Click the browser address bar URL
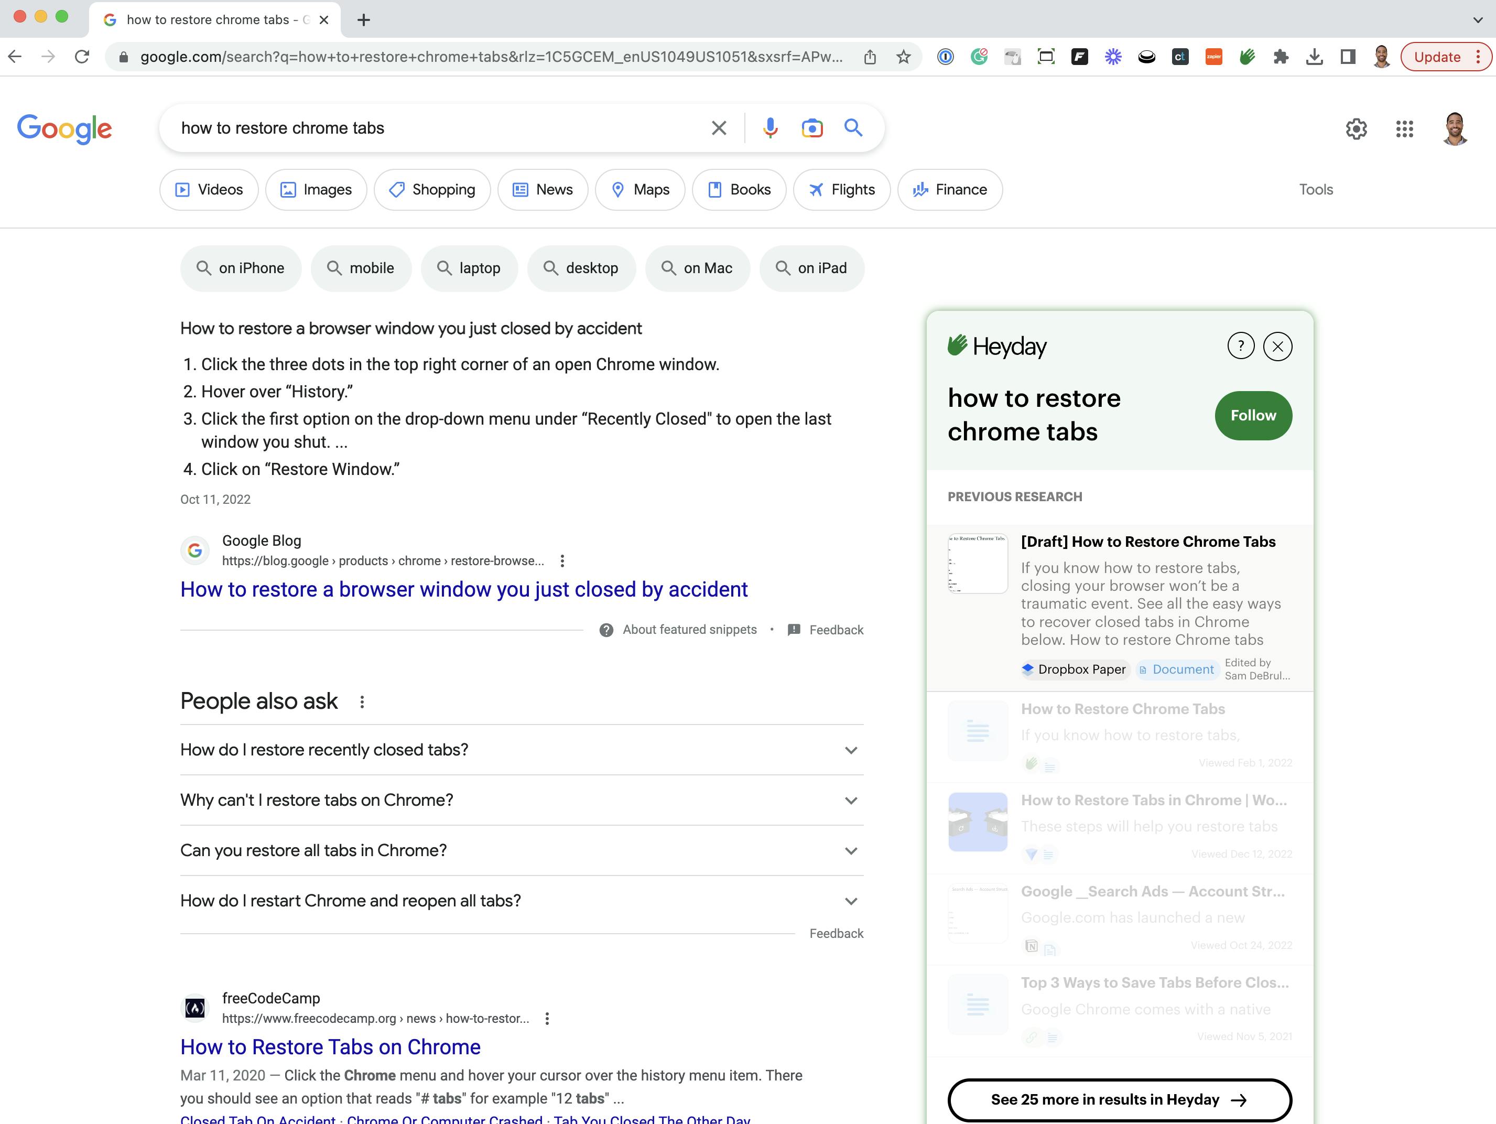This screenshot has height=1124, width=1496. pos(492,57)
